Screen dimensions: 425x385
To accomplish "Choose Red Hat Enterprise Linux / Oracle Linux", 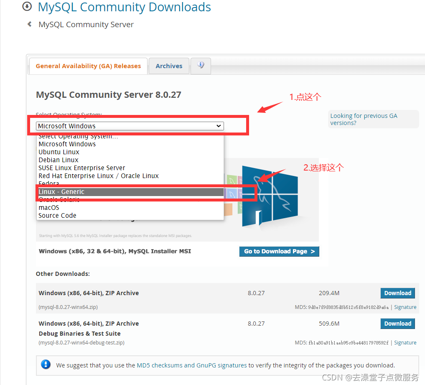I will (x=130, y=176).
